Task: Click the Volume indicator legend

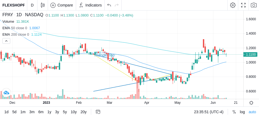Action: [8, 22]
